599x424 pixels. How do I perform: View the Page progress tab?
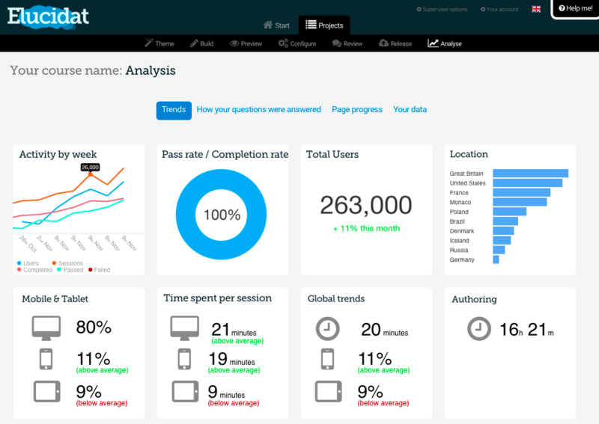(357, 110)
